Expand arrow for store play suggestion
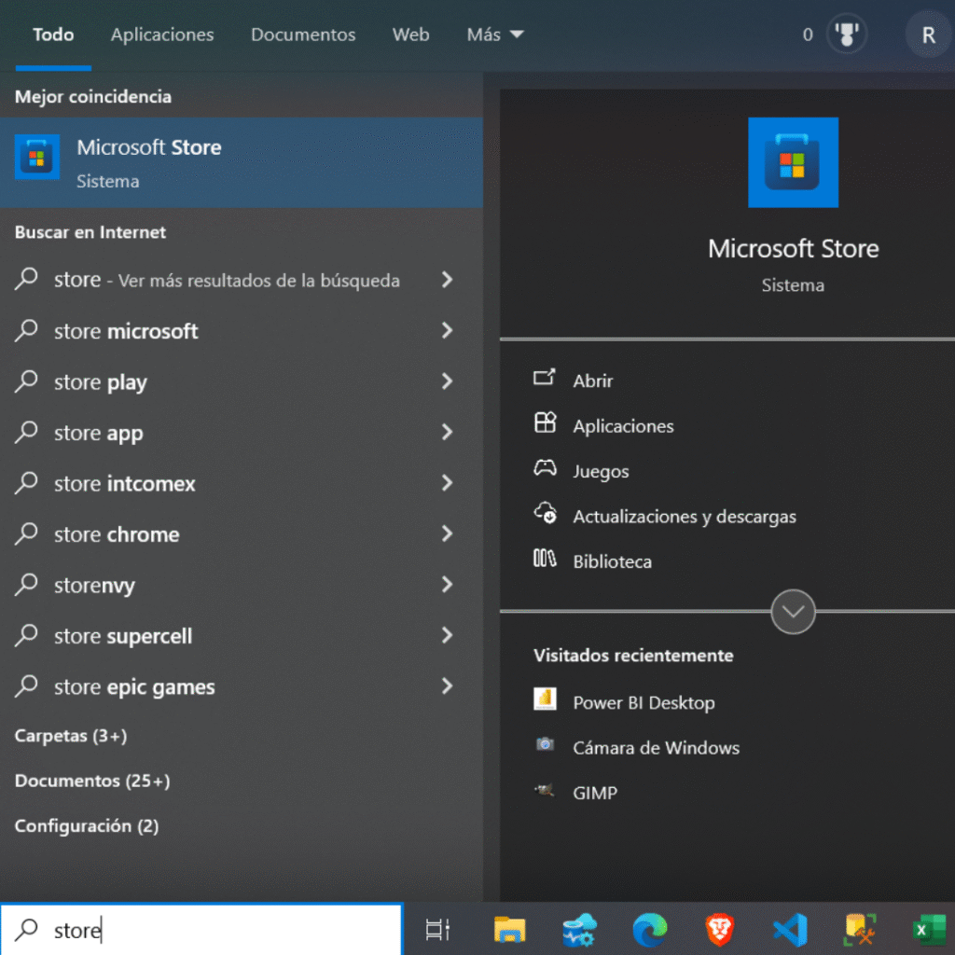This screenshot has width=955, height=955. (x=447, y=381)
